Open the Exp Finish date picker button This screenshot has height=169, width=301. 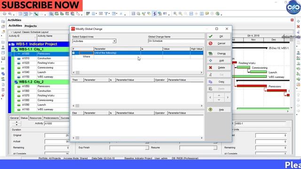click(147, 148)
